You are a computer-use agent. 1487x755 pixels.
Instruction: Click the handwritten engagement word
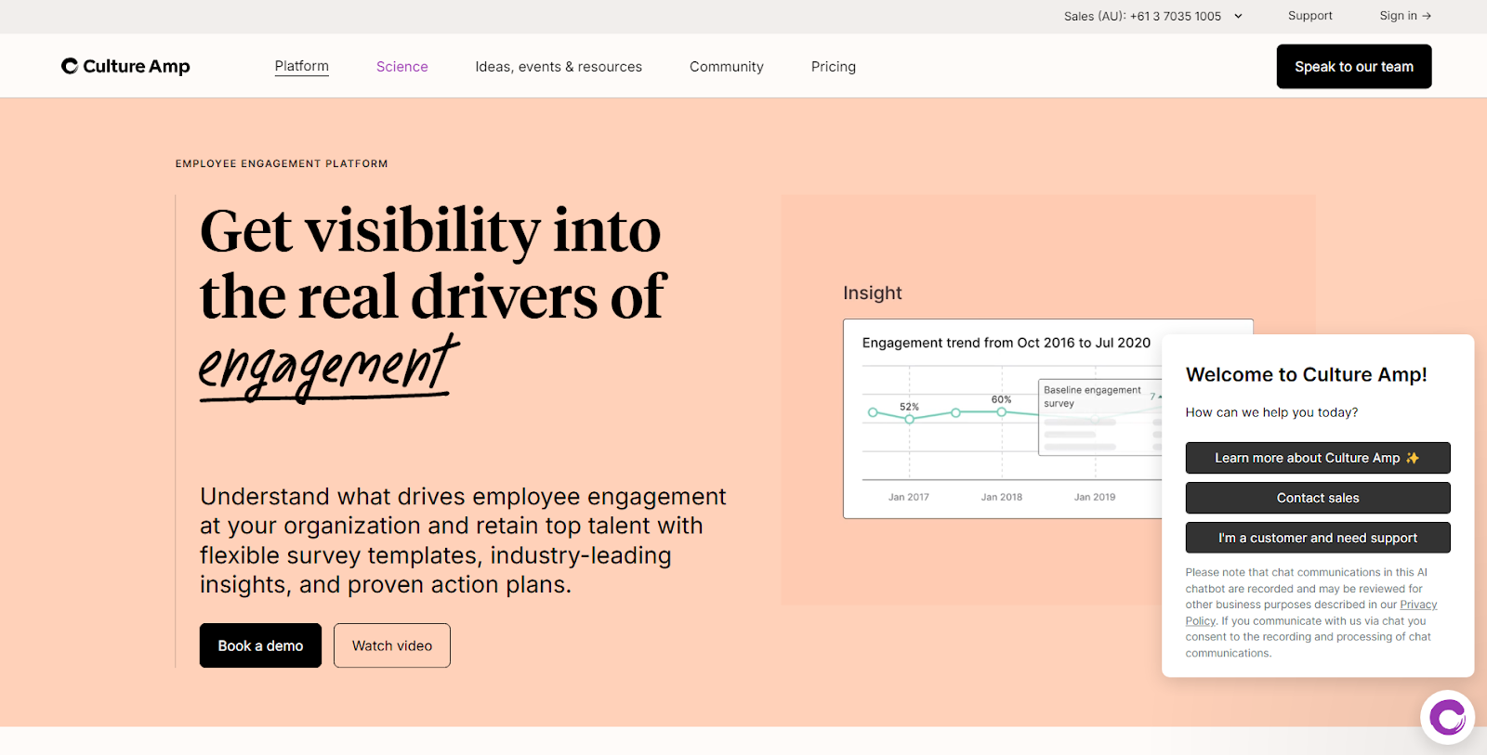(329, 368)
